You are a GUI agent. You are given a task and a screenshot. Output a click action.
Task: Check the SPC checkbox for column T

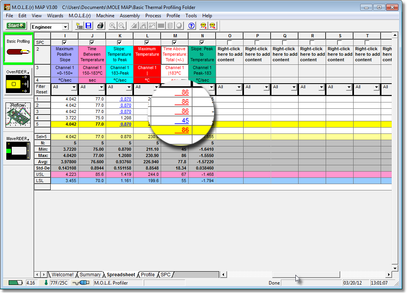(x=367, y=42)
